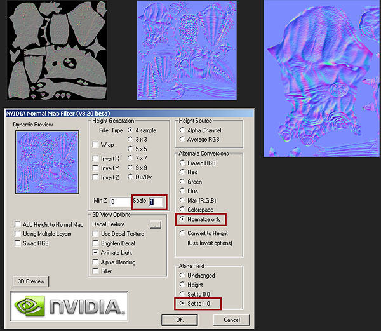
Task: Click the NVIDIA Normal Map Filter title bar
Action: click(130, 114)
